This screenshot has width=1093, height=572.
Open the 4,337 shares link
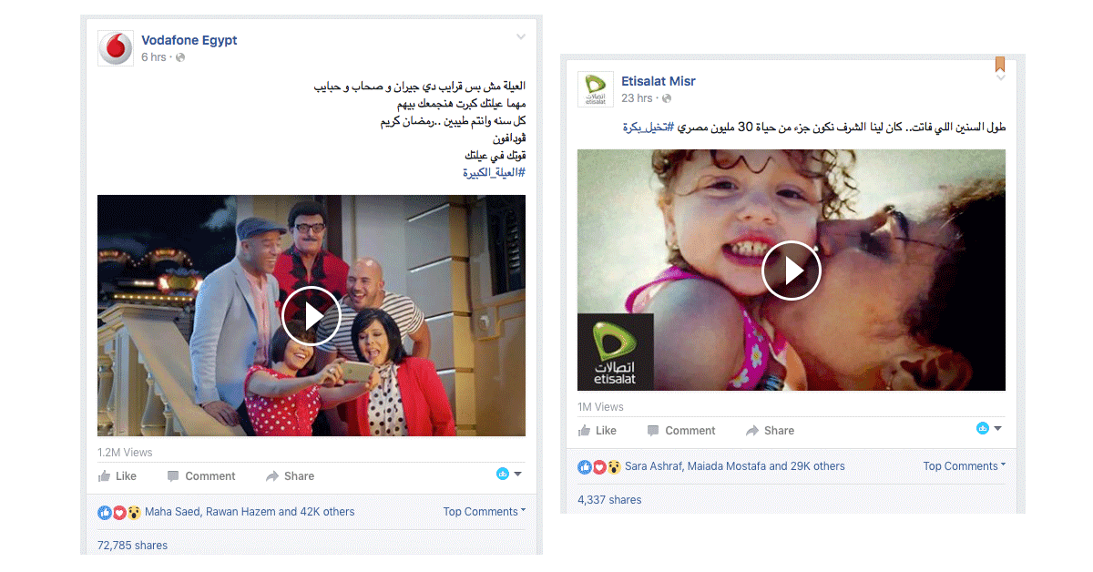pyautogui.click(x=609, y=500)
